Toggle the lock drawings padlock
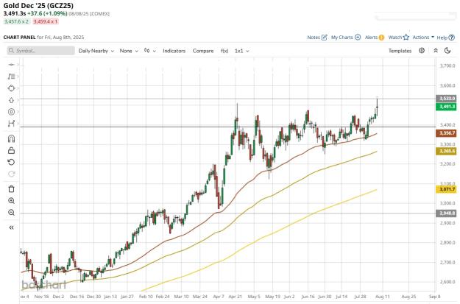460x304 pixels. point(11,151)
